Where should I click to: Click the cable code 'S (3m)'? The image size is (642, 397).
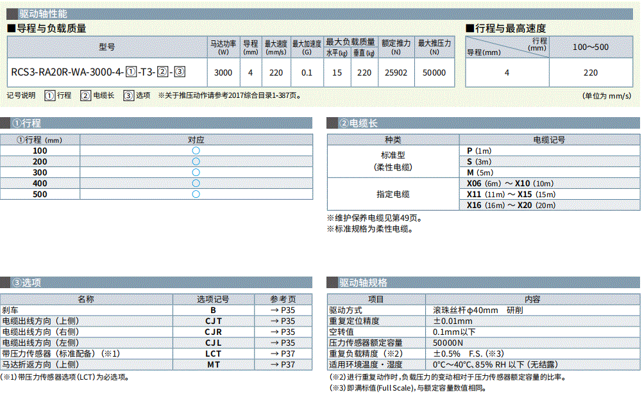click(x=479, y=162)
